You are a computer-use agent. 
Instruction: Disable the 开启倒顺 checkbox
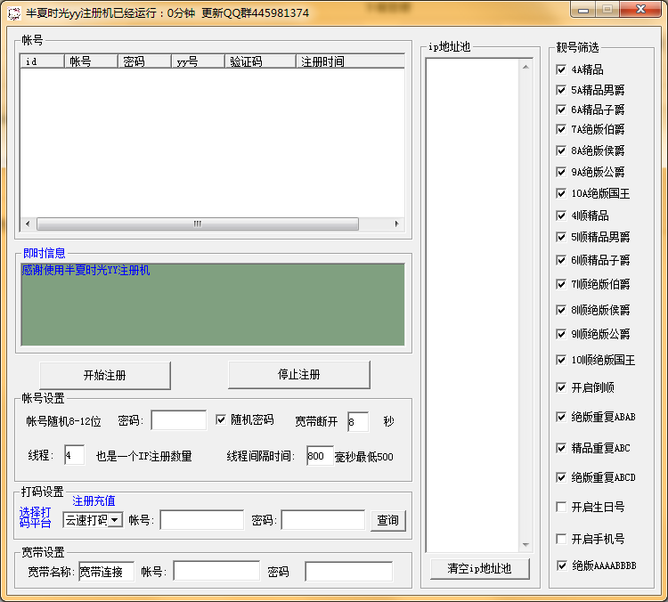[561, 387]
